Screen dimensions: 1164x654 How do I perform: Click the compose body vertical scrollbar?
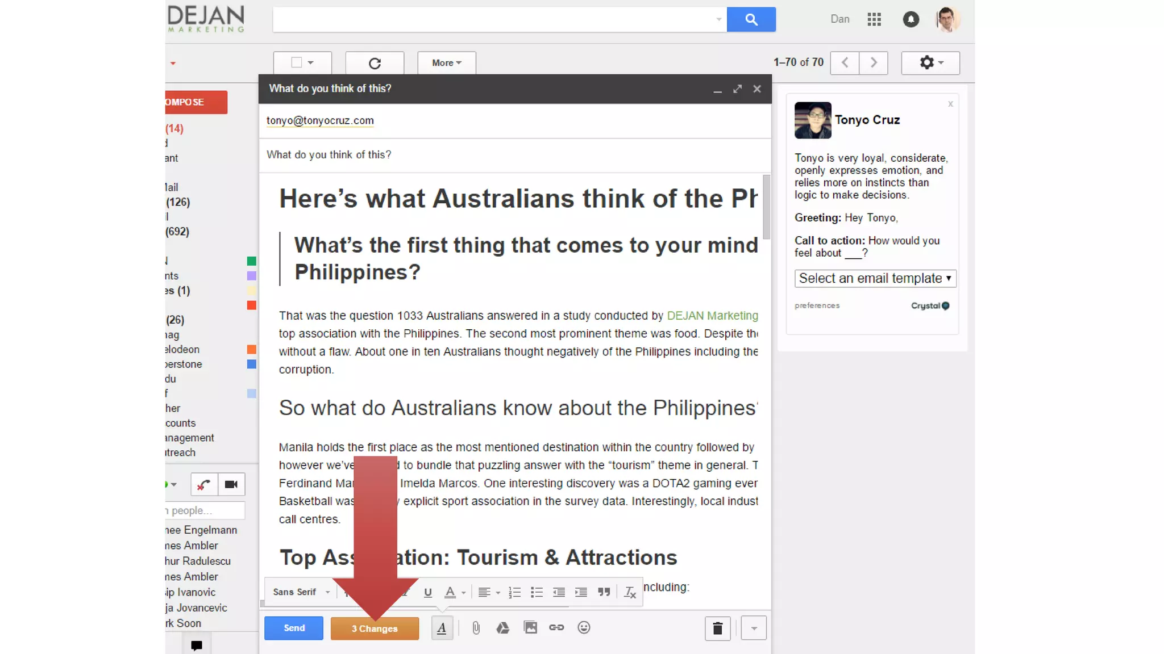pos(766,207)
